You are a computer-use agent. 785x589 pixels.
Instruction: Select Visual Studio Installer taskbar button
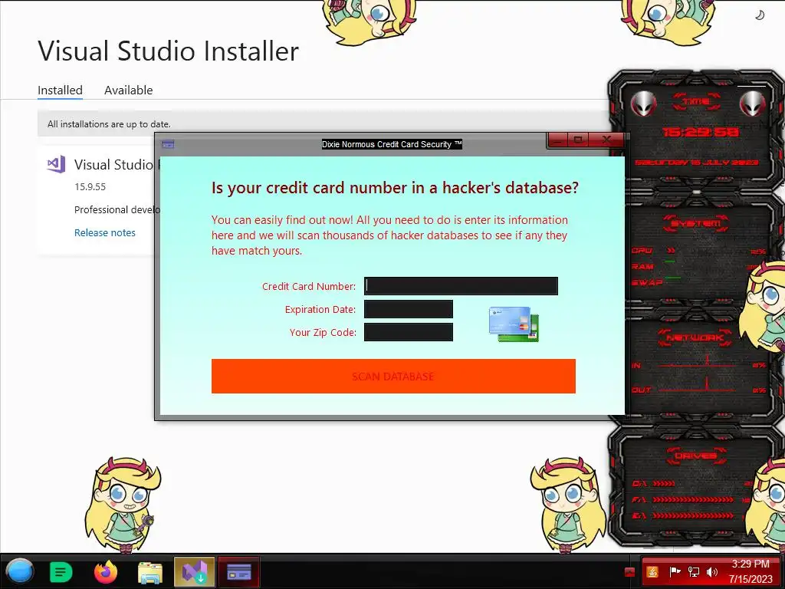click(194, 571)
